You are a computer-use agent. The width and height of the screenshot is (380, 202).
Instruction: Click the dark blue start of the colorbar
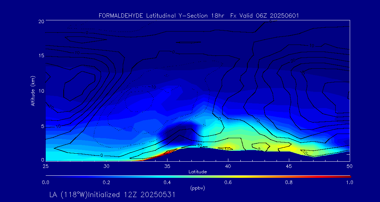[x=48, y=176]
